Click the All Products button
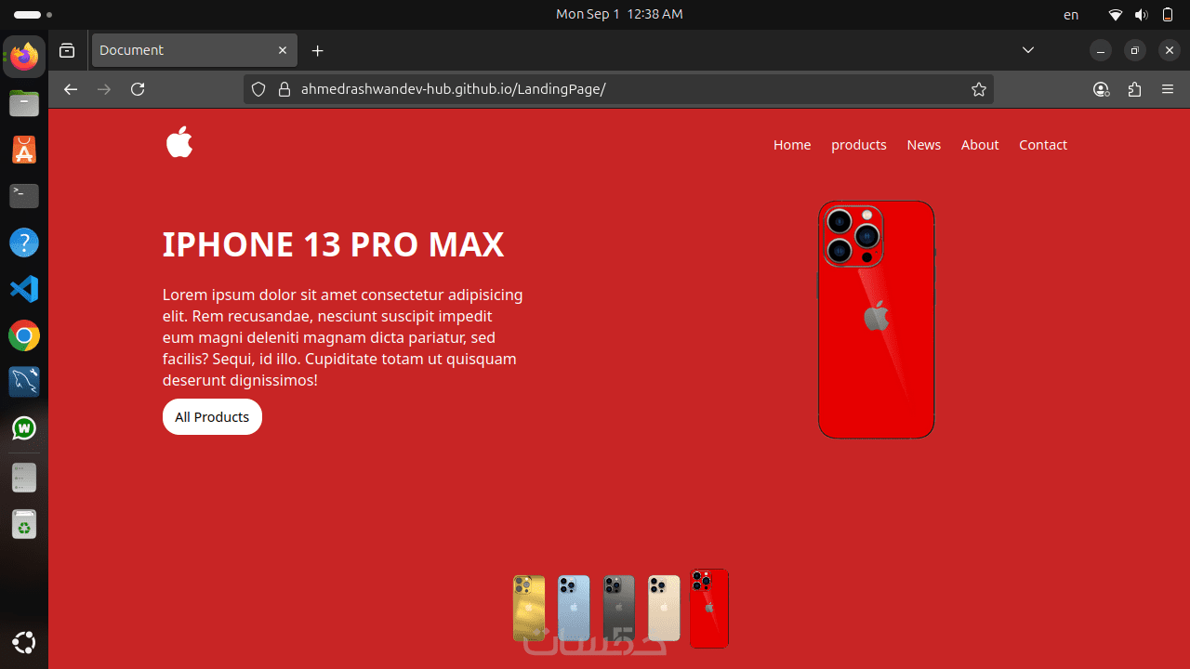The height and width of the screenshot is (669, 1190). click(212, 416)
